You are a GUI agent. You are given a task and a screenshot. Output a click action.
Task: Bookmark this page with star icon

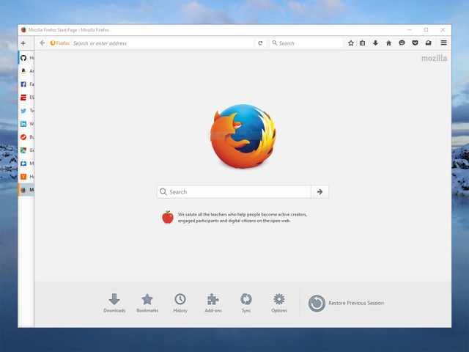click(x=351, y=43)
